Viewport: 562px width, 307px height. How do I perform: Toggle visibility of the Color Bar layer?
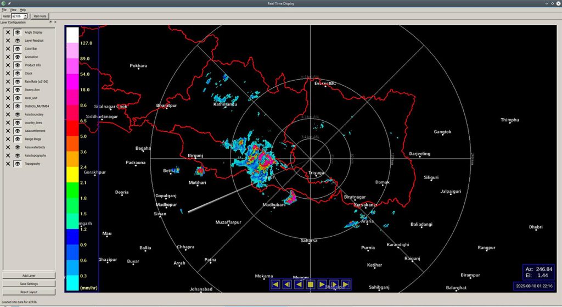tap(17, 48)
